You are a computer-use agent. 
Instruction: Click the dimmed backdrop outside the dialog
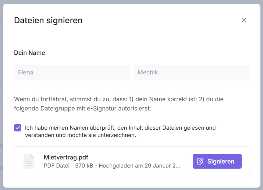coord(1,110)
